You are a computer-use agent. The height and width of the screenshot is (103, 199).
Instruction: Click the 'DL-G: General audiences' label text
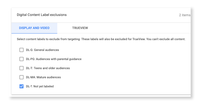pos(42,50)
